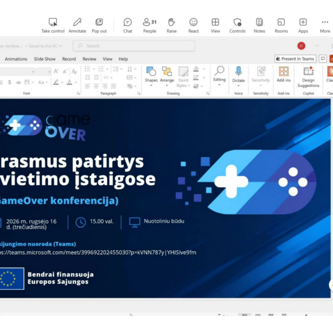This screenshot has width=333, height=333.
Task: Open the Sensitivity label menu
Action: [261, 76]
